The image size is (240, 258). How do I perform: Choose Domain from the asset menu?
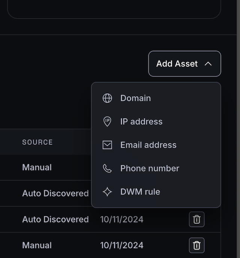pos(156,98)
